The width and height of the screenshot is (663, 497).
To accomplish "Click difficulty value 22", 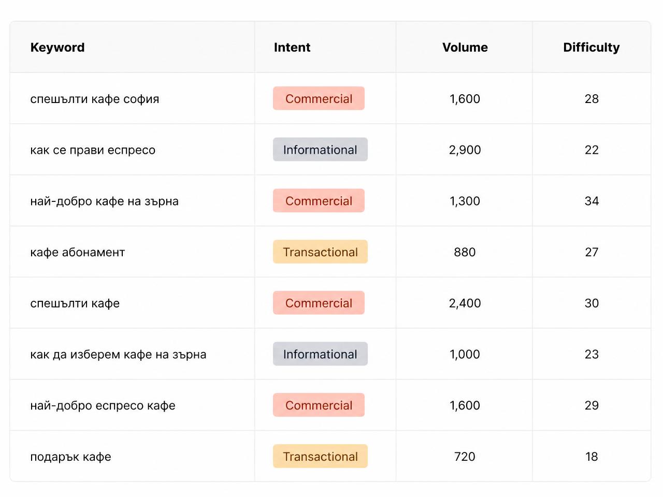I will point(592,150).
